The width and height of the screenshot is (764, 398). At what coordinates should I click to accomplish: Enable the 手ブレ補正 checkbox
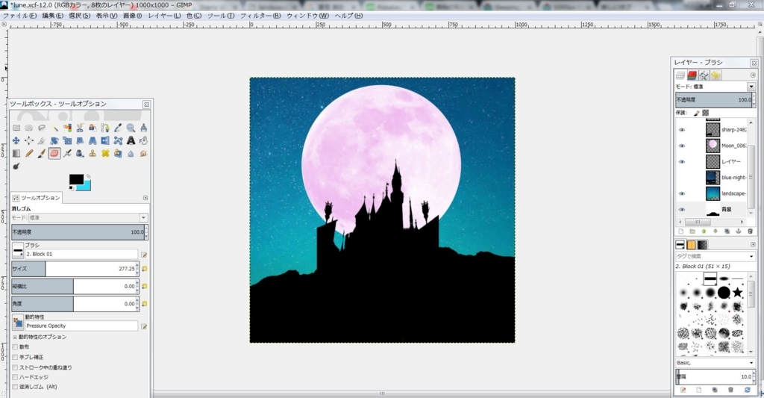(x=15, y=357)
